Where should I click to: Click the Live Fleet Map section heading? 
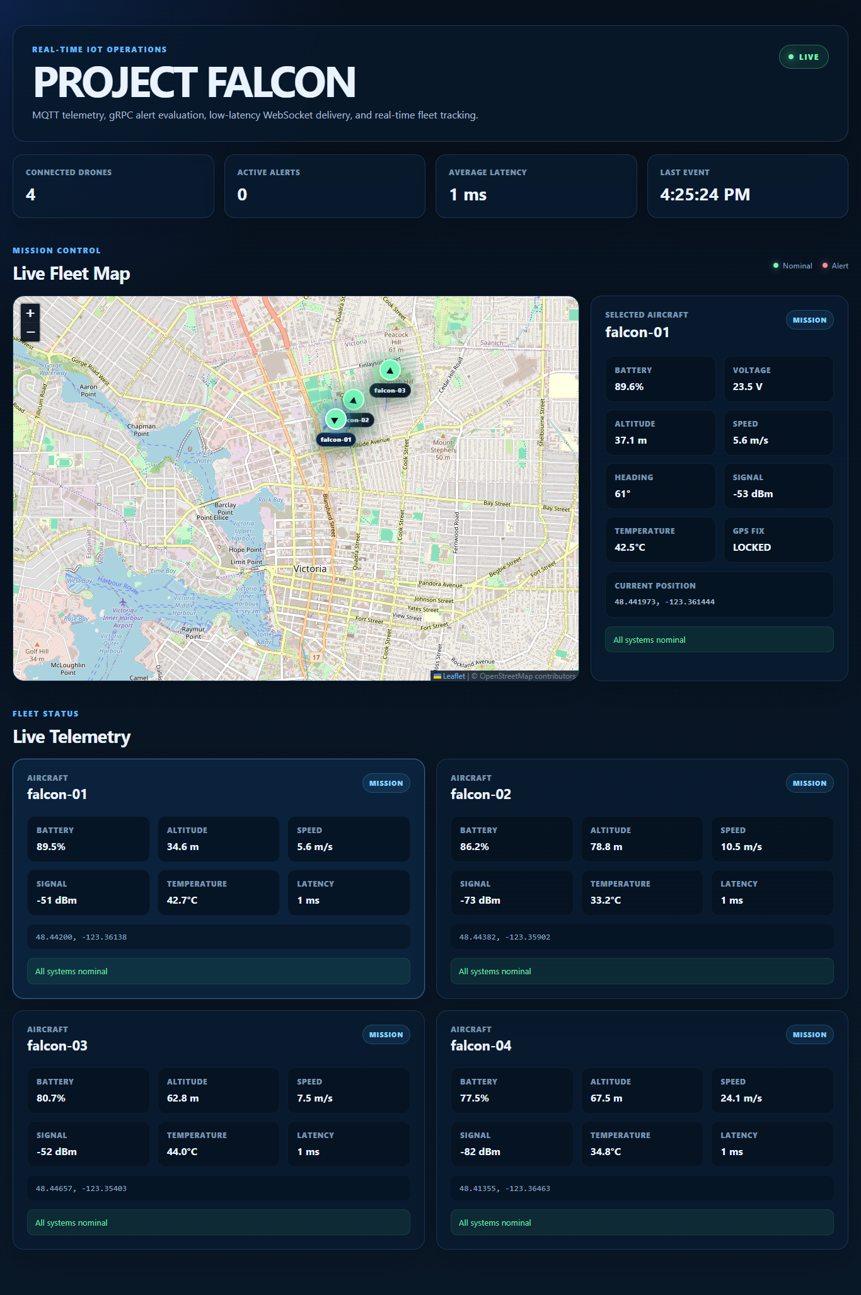pos(71,273)
